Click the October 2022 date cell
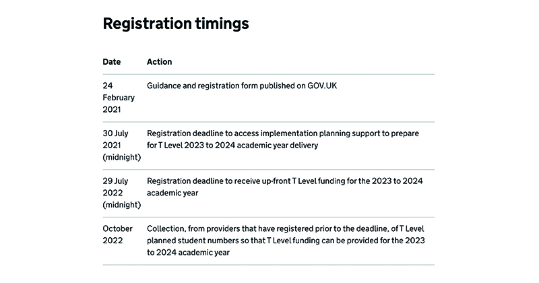This screenshot has width=539, height=283. [x=117, y=234]
